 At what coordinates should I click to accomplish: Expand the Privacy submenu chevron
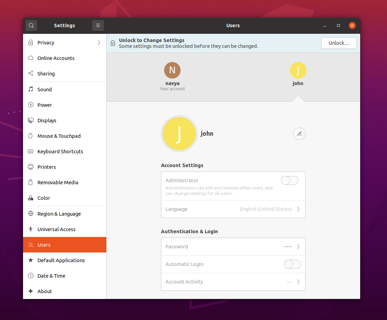(99, 42)
